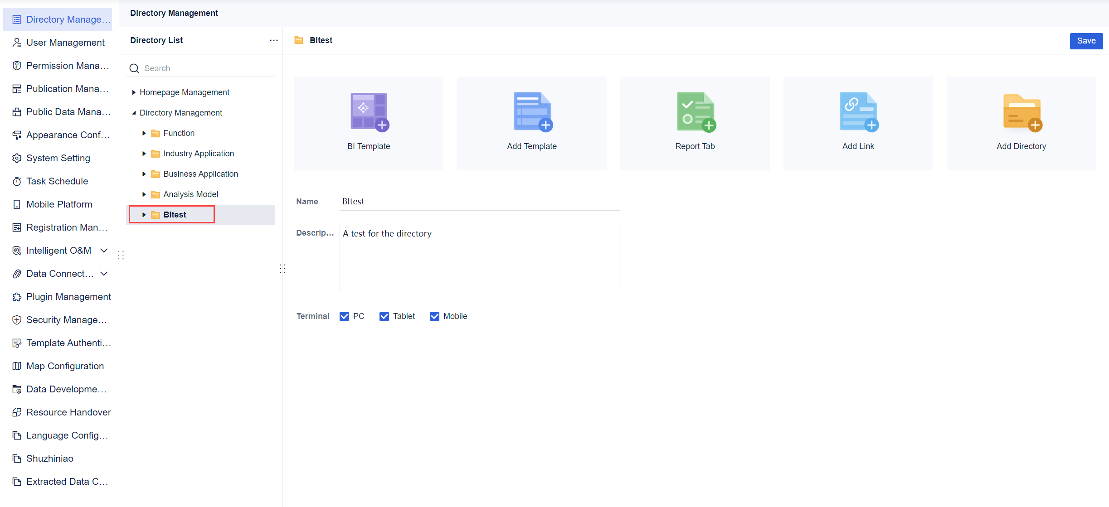This screenshot has width=1109, height=507.
Task: Uncheck the PC terminal checkbox
Action: (345, 316)
